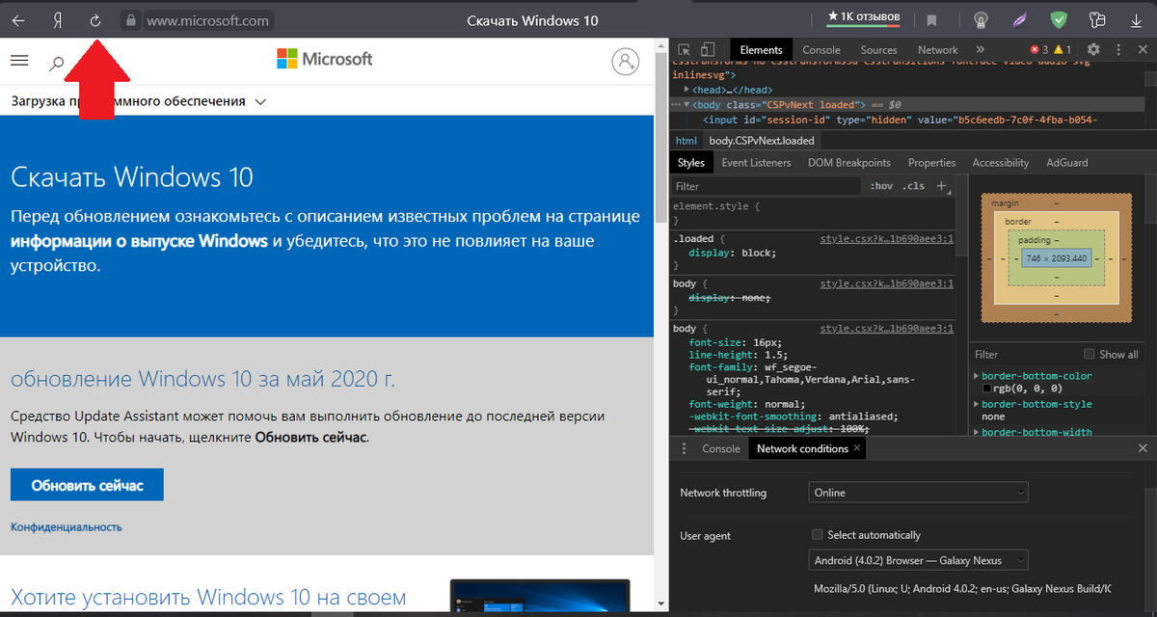The width and height of the screenshot is (1157, 617).
Task: Click the www.microsoft.com address field
Action: click(x=207, y=20)
